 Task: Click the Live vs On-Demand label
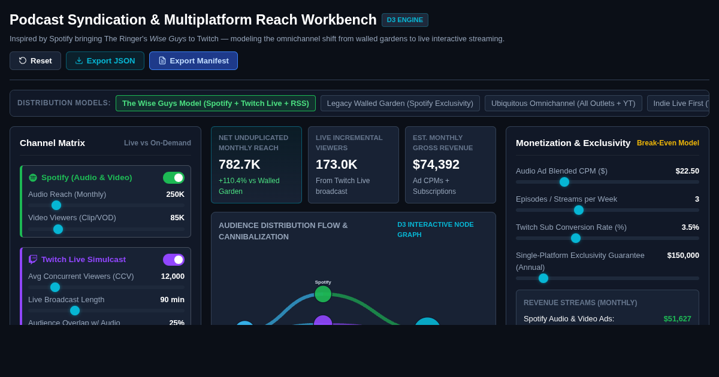pos(158,143)
